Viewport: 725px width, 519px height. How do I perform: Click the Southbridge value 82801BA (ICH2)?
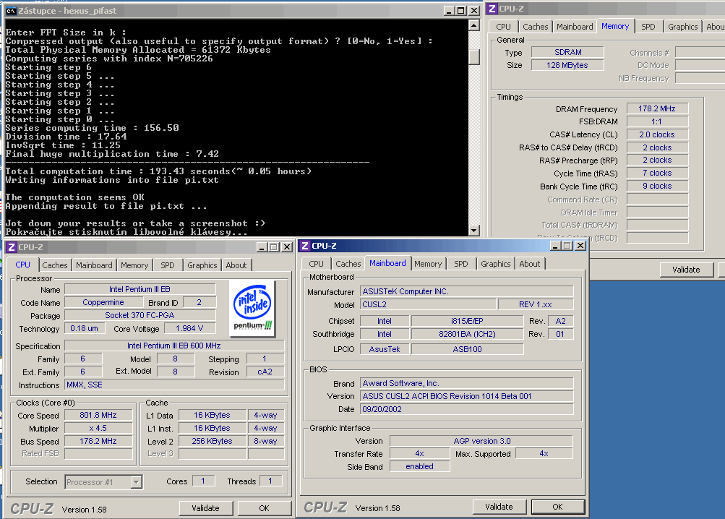[x=467, y=334]
